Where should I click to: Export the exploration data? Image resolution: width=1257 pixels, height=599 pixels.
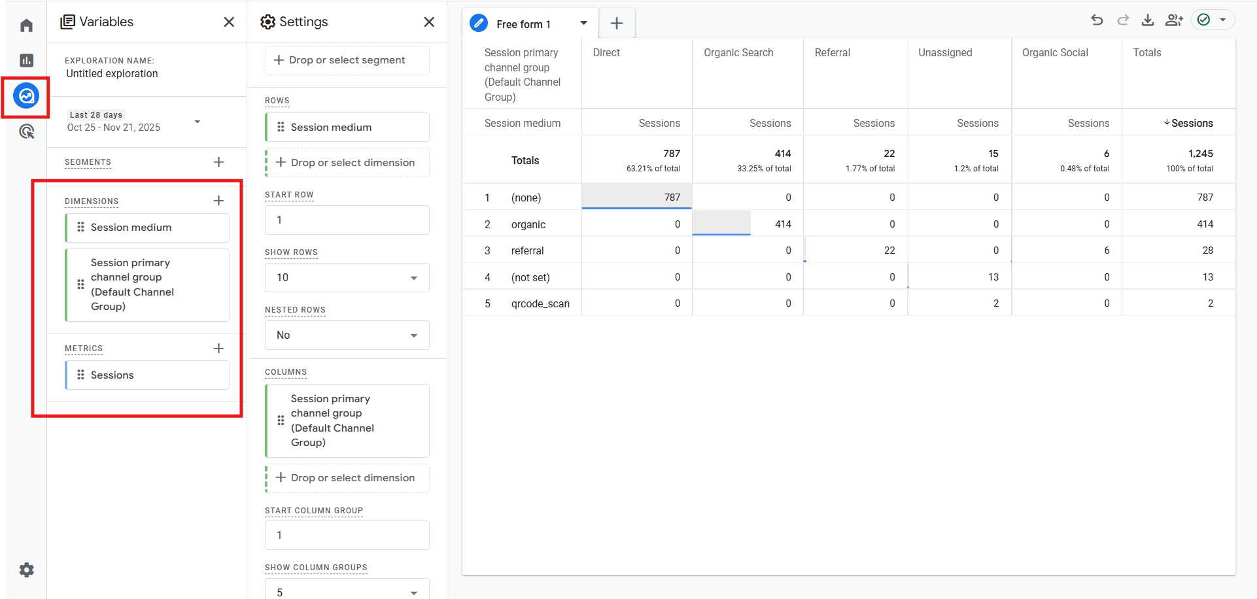coord(1148,20)
